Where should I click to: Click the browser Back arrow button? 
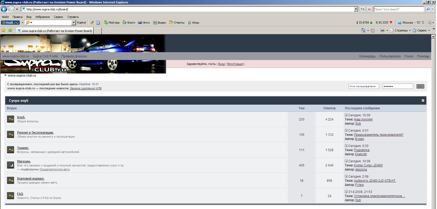click(4, 9)
